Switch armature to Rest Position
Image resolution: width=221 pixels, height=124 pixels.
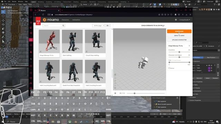pos(211,58)
